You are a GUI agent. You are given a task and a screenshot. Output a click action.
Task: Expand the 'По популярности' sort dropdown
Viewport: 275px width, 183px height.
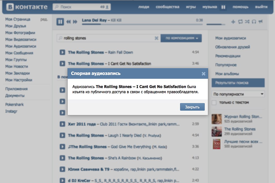[238, 94]
